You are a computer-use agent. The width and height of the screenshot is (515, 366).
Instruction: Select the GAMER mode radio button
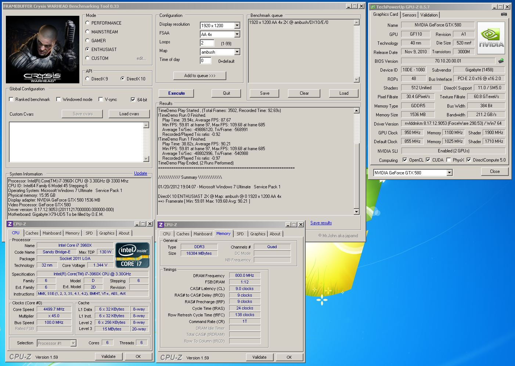pyautogui.click(x=87, y=40)
